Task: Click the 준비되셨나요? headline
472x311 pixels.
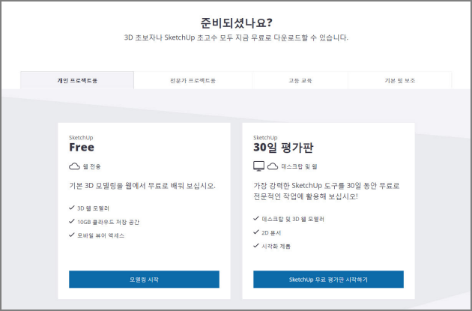Action: pos(236,23)
